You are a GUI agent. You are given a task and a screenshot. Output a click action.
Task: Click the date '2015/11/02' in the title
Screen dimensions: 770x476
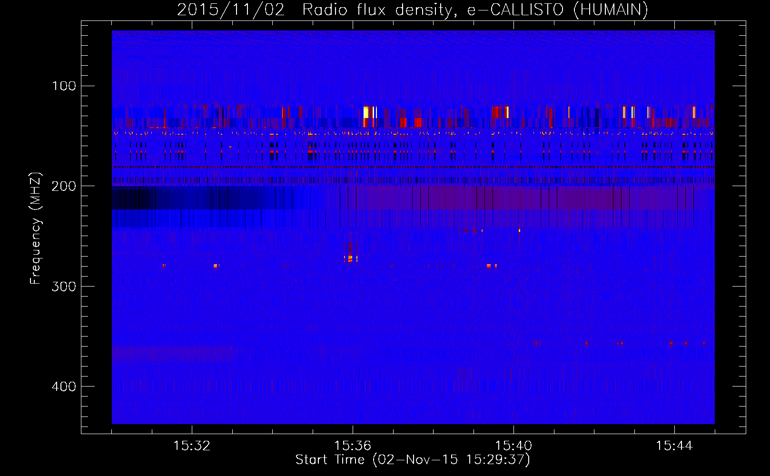(231, 10)
